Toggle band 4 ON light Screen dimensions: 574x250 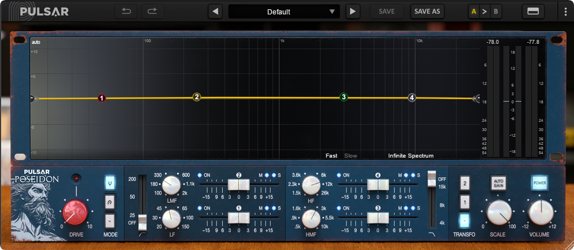(x=339, y=175)
